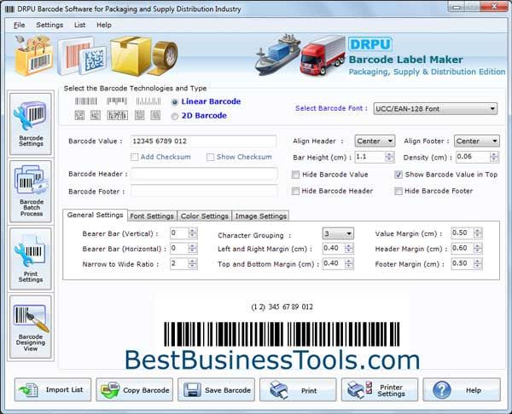Click Top and Bottom Margin spinner

[x=349, y=264]
